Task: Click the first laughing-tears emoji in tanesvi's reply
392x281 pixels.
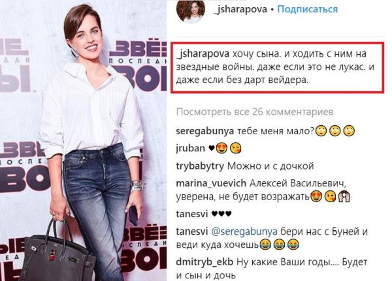Action: point(265,244)
